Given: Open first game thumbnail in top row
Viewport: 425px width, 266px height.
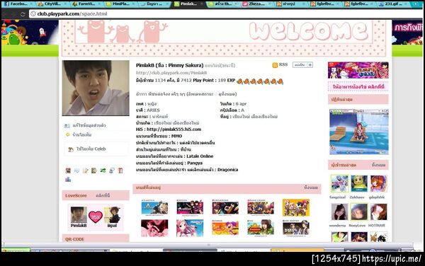Looking at the screenshot, I should coord(154,207).
